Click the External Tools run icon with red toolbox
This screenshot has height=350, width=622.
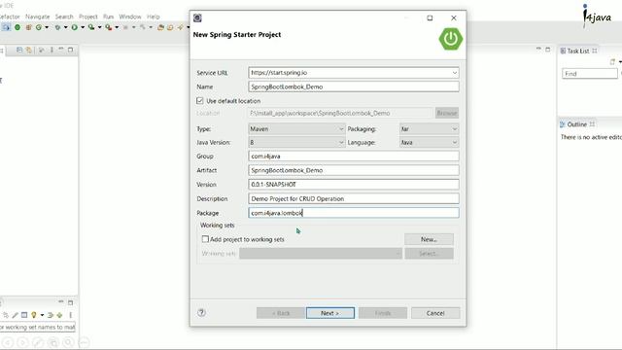108,27
